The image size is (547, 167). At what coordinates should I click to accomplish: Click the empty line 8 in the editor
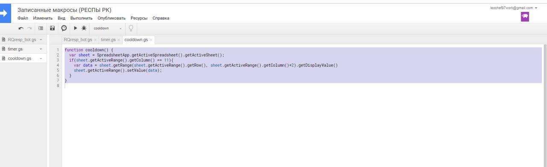point(303,85)
